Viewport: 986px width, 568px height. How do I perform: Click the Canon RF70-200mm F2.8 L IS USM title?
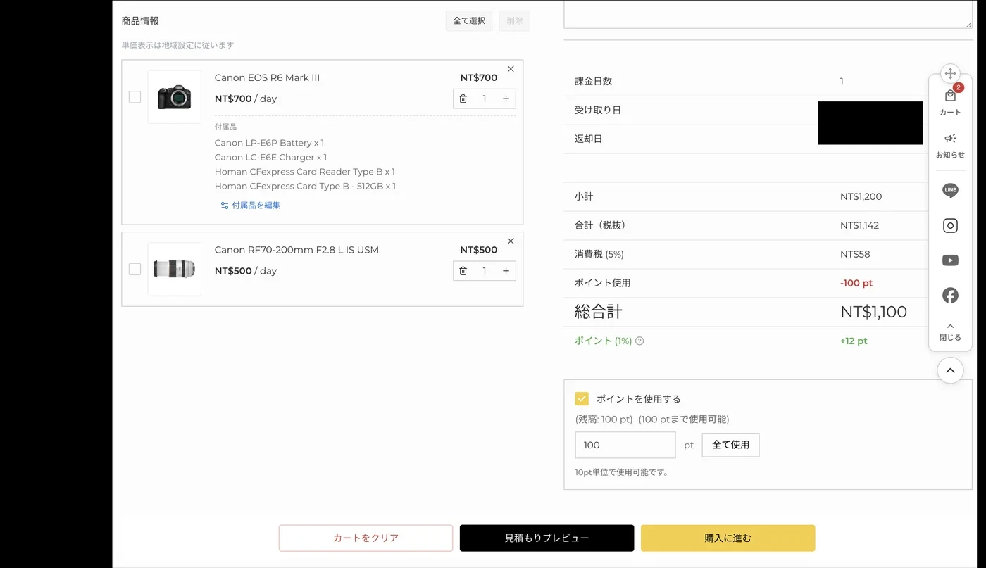(297, 250)
